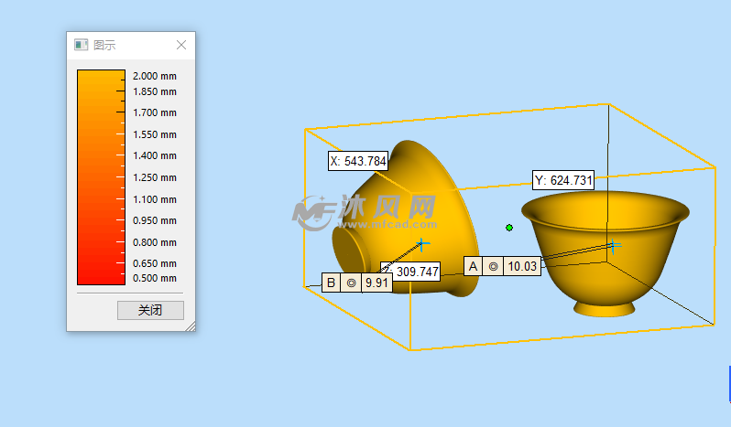Click the 图示 dialog resize grip
Viewport: 731px width, 427px height.
[x=190, y=326]
